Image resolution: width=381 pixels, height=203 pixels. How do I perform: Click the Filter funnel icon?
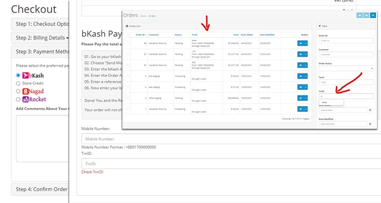tap(320, 26)
